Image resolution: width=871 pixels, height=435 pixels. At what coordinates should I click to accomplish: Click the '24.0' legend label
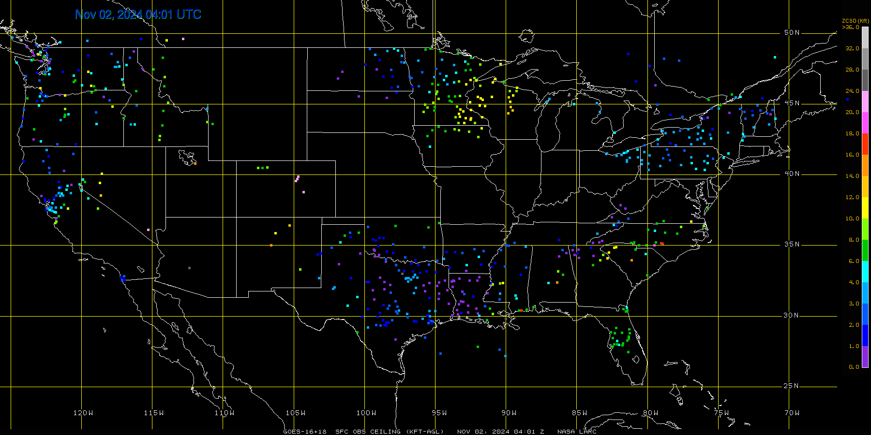click(x=852, y=91)
